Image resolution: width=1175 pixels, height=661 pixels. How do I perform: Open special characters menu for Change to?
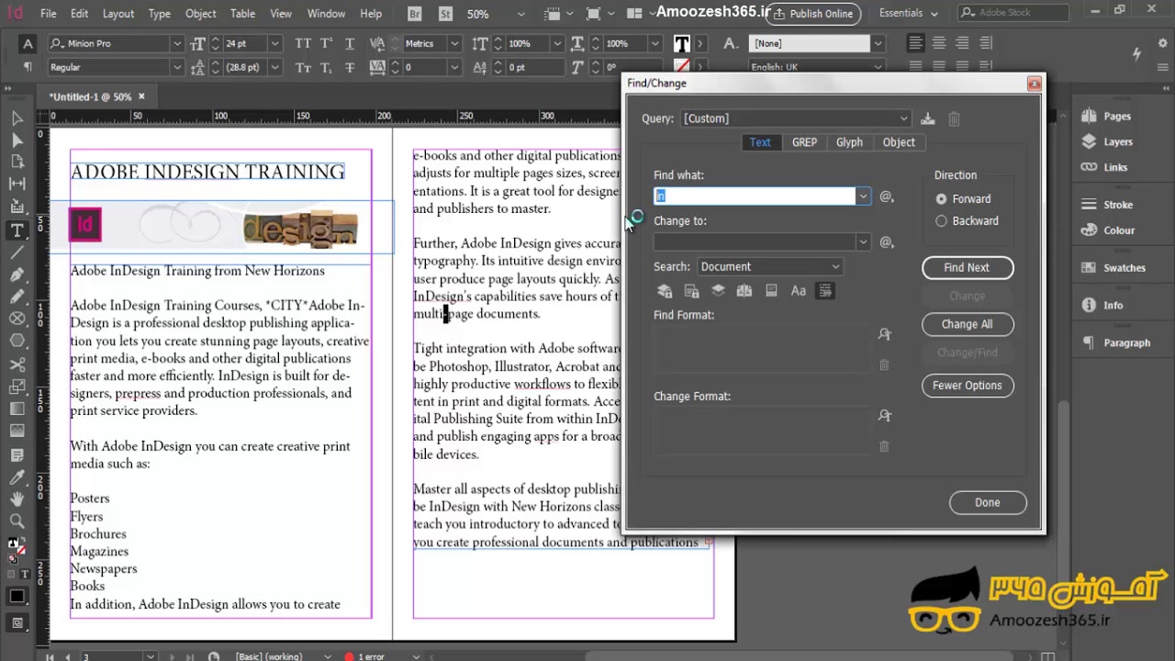[x=887, y=242]
